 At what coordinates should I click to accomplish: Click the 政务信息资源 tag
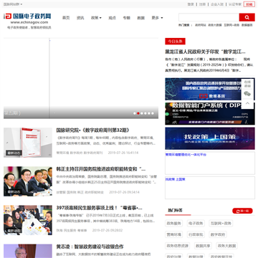[177, 246]
